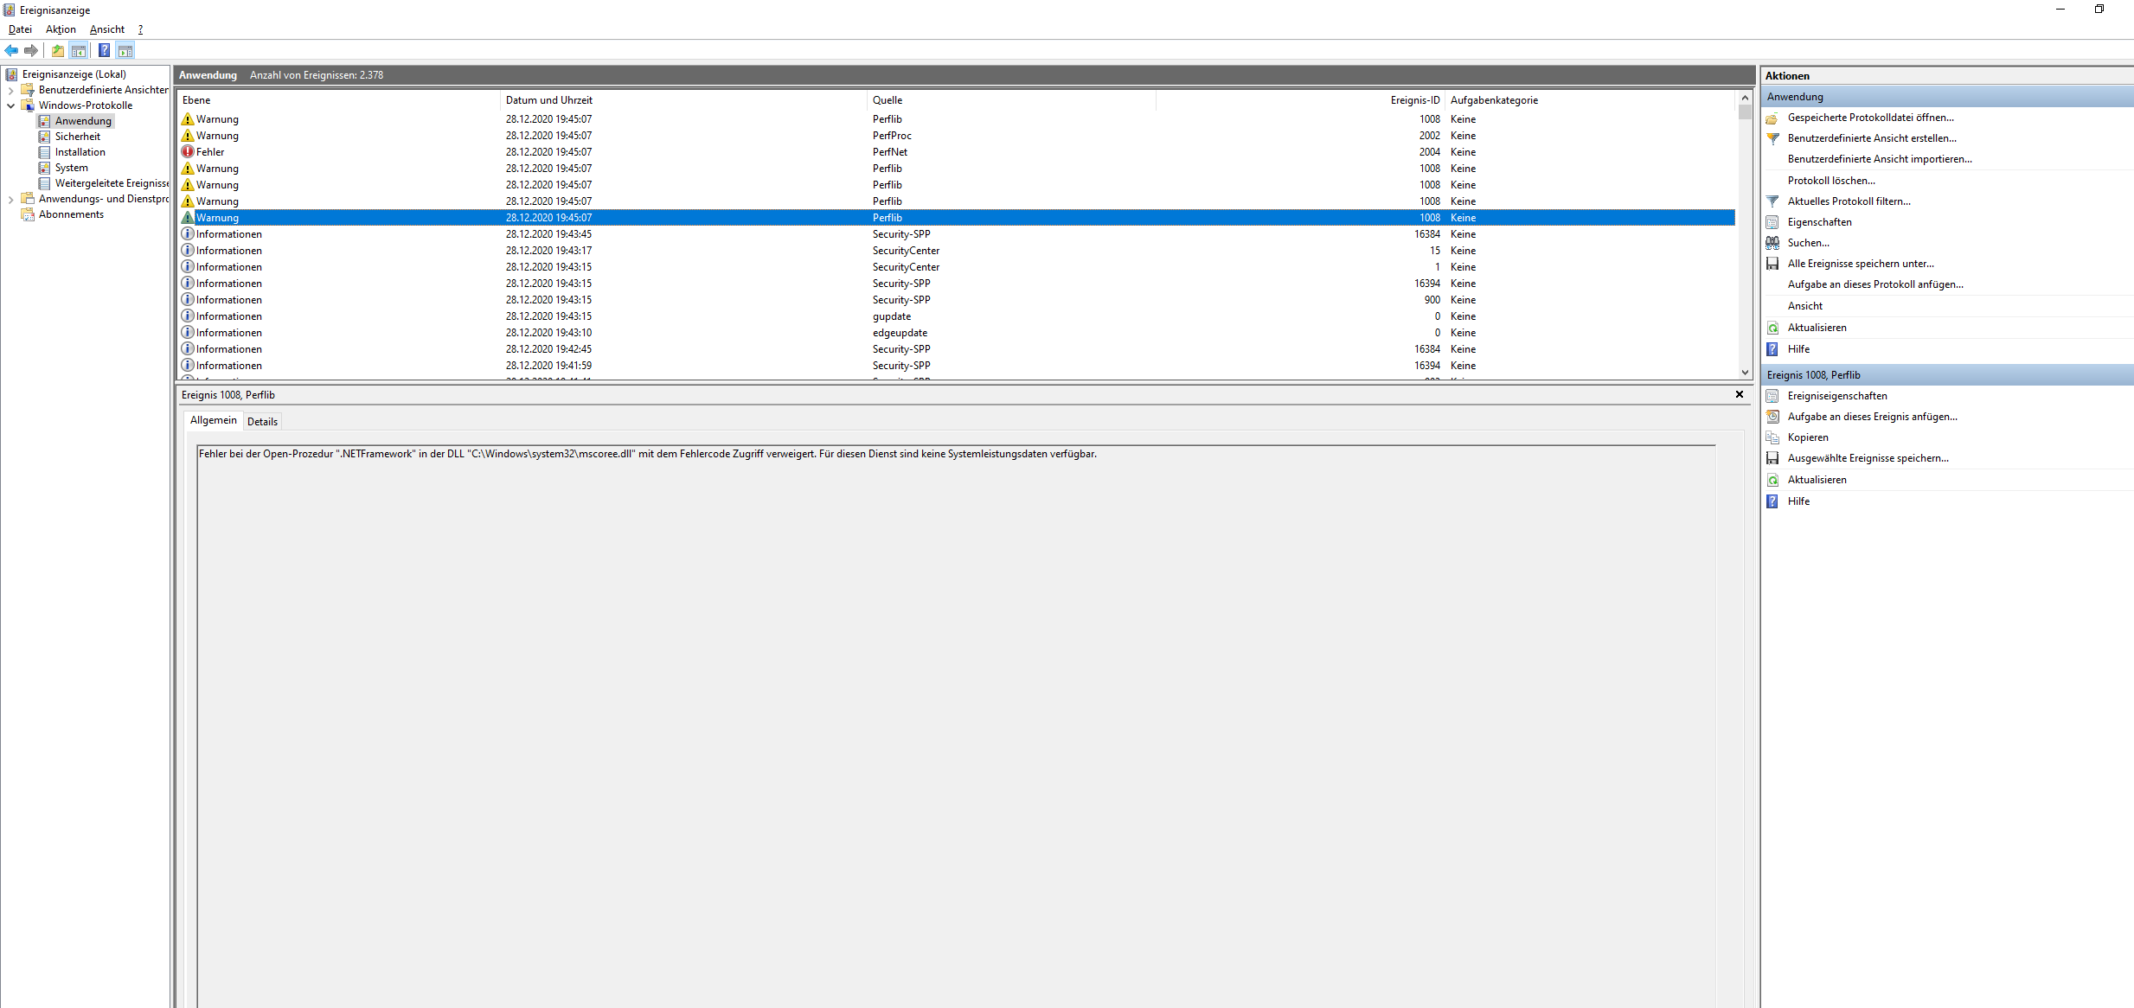
Task: Collapse the Windows-Protokolle tree node
Action: (10, 105)
